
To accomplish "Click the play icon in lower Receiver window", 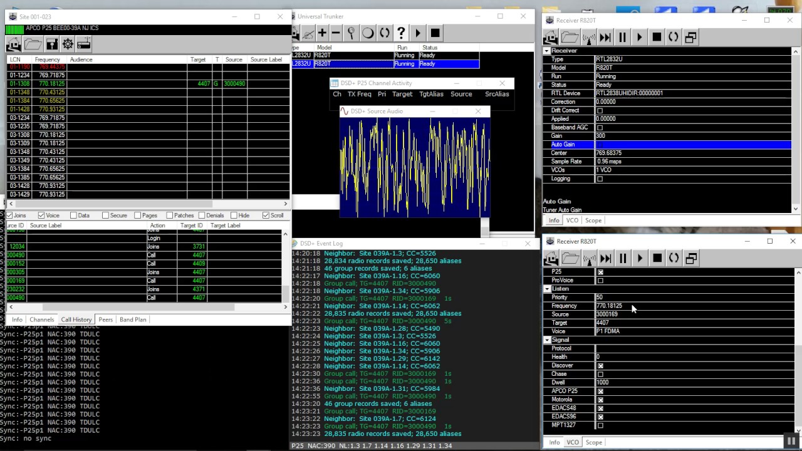I will (x=640, y=258).
